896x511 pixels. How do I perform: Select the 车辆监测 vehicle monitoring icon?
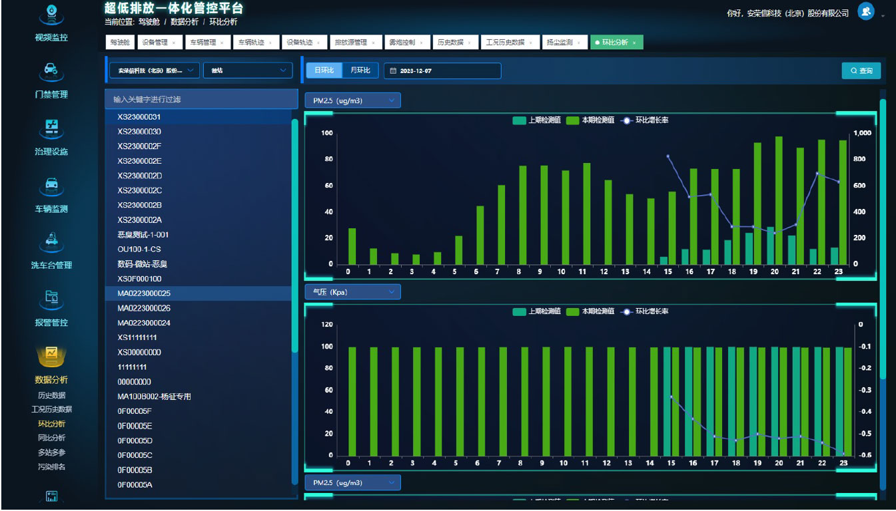(x=51, y=184)
